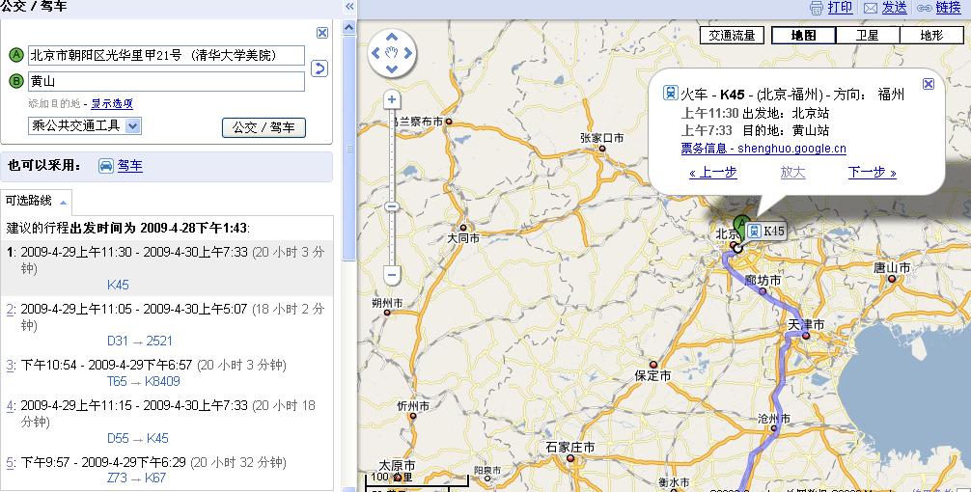Click the send envelope icon

tap(871, 8)
